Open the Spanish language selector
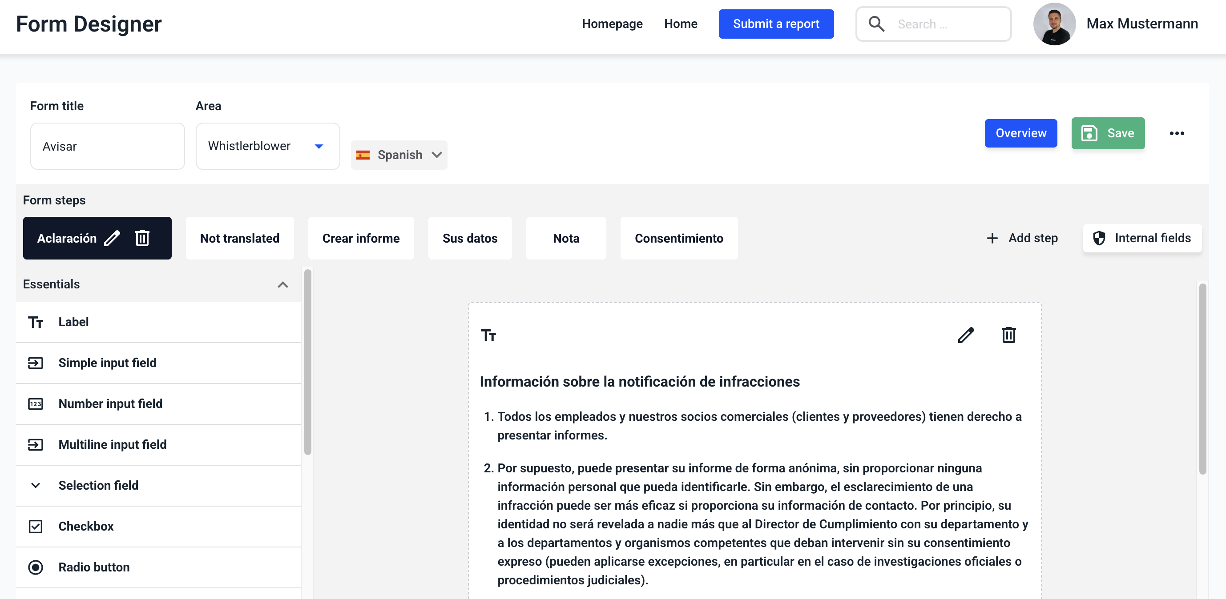 399,155
